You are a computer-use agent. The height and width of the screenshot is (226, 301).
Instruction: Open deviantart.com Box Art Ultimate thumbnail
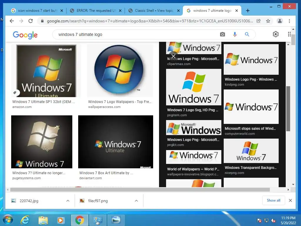click(x=116, y=142)
